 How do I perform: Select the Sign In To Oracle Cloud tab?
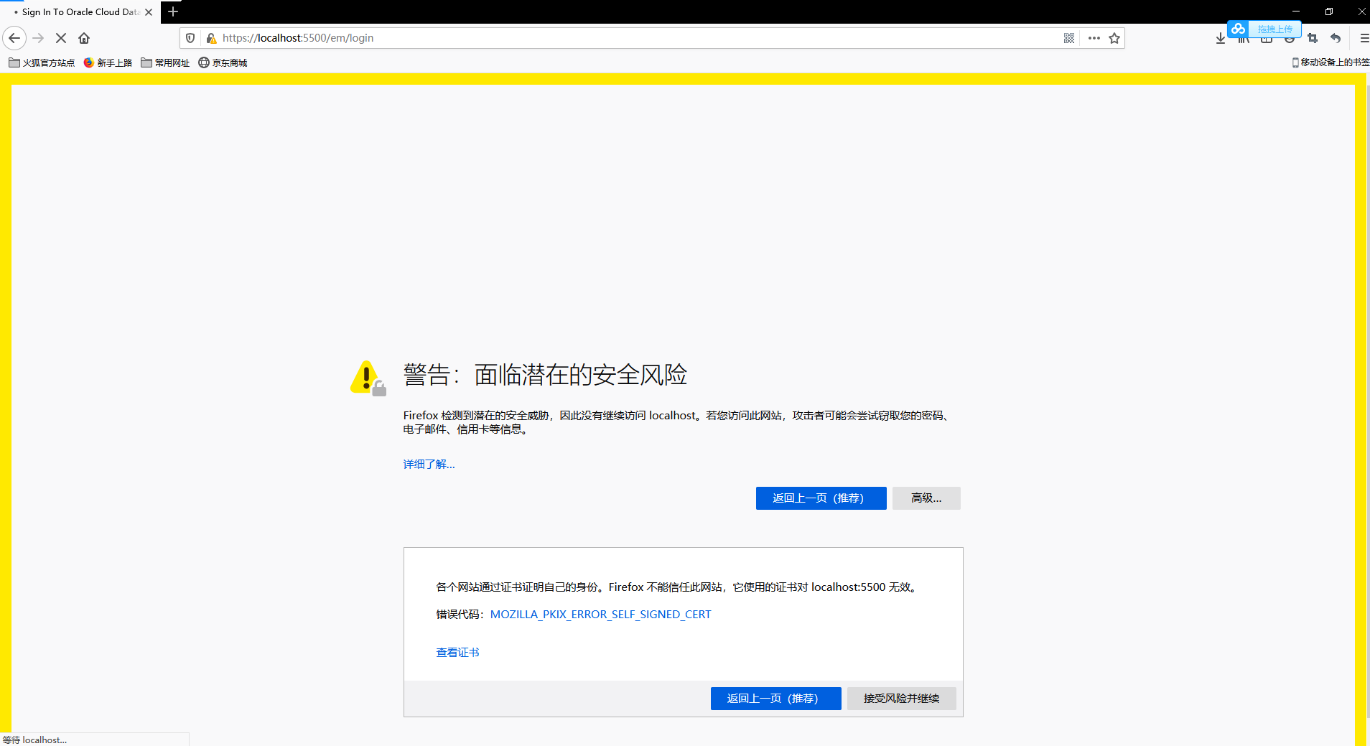tap(80, 12)
